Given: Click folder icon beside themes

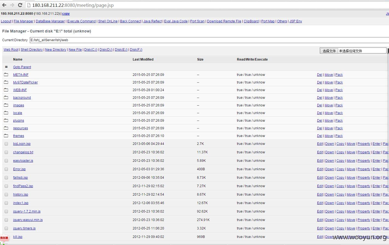Looking at the screenshot, I should (x=6, y=136).
